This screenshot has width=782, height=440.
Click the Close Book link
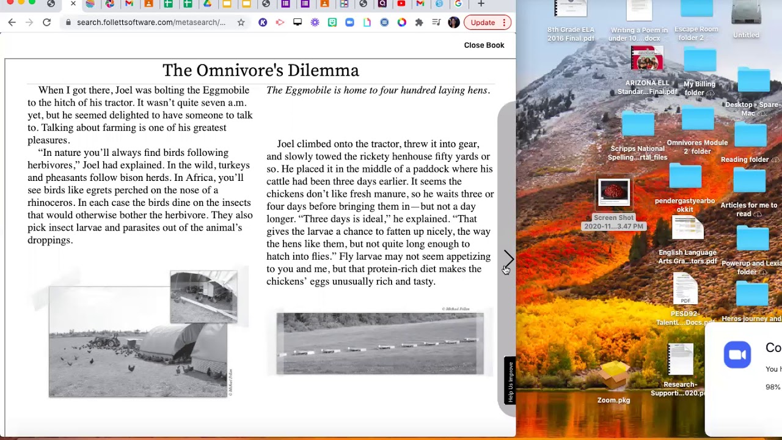484,45
